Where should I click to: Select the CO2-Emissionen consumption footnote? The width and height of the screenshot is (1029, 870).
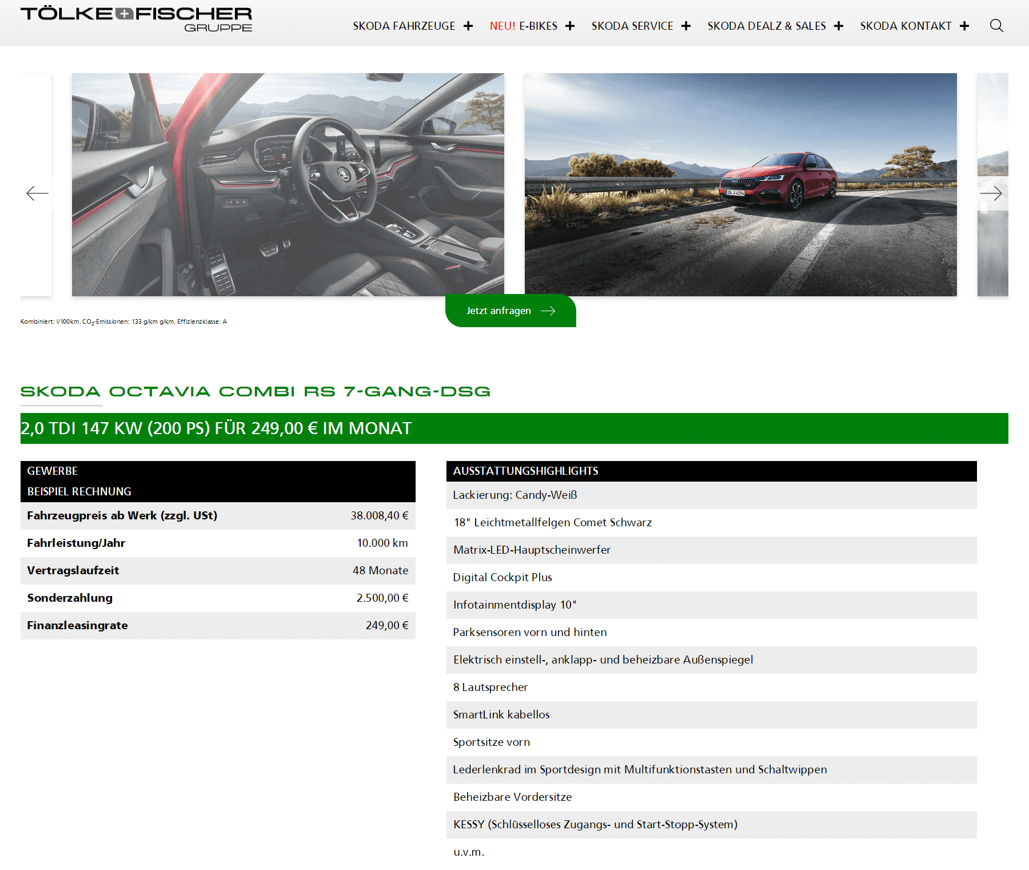[x=123, y=321]
